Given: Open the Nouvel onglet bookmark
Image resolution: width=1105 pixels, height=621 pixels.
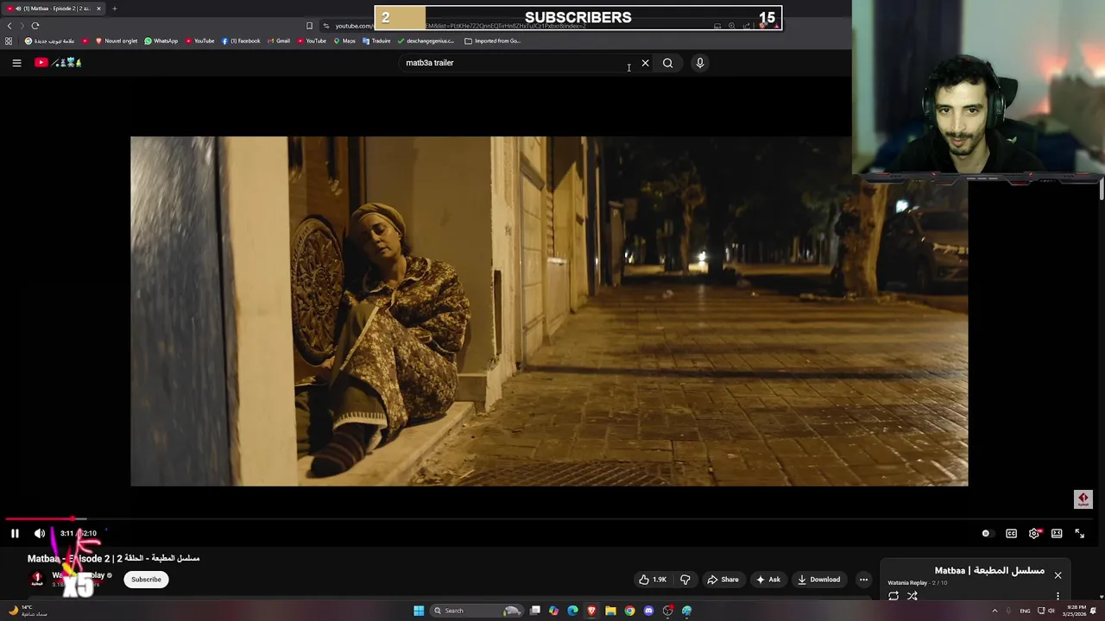Looking at the screenshot, I should 116,41.
